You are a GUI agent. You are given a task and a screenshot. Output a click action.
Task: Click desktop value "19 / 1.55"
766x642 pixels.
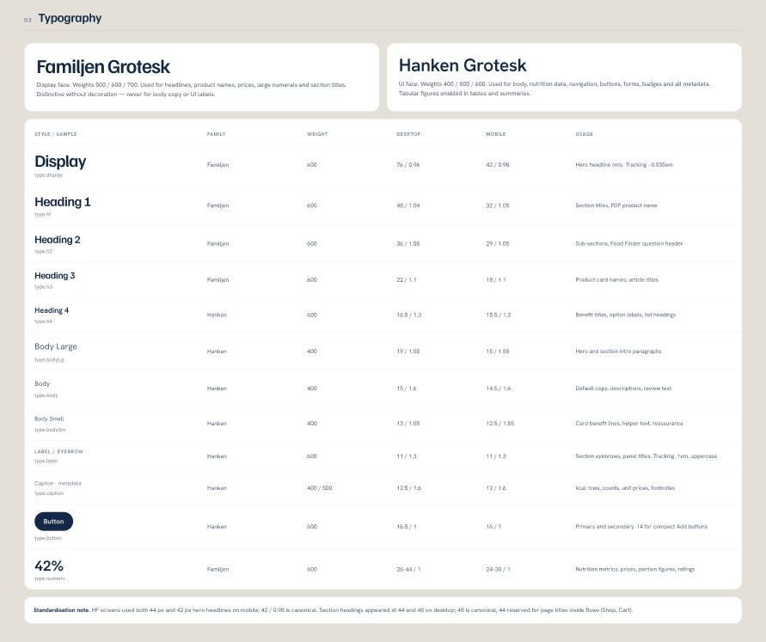click(408, 352)
